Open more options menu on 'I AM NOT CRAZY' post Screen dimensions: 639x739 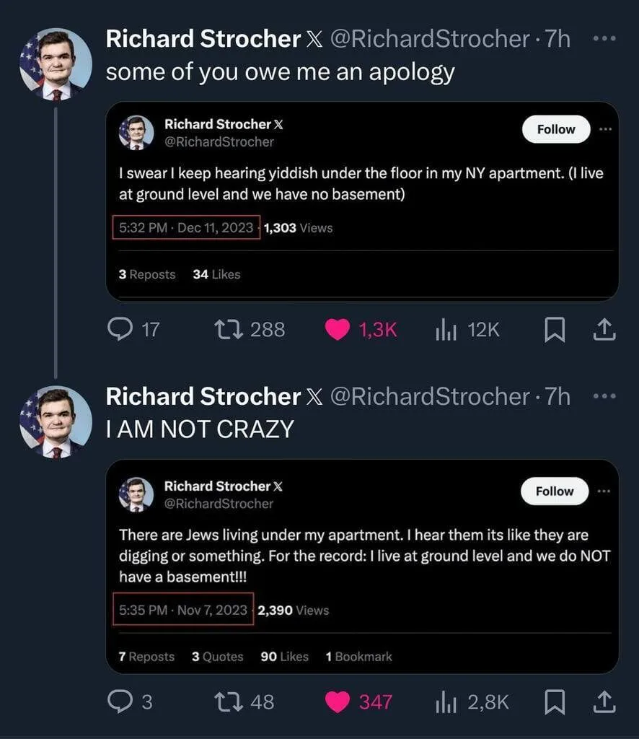click(x=604, y=396)
